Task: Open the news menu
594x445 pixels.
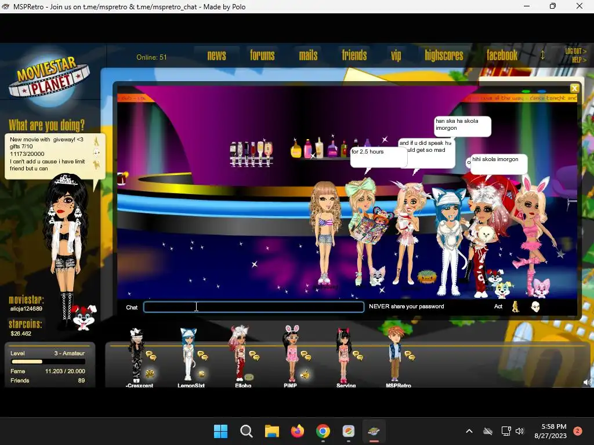Action: coord(216,56)
